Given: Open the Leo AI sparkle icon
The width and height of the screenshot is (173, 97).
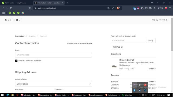Looking at the screenshot, I should tap(154, 8).
